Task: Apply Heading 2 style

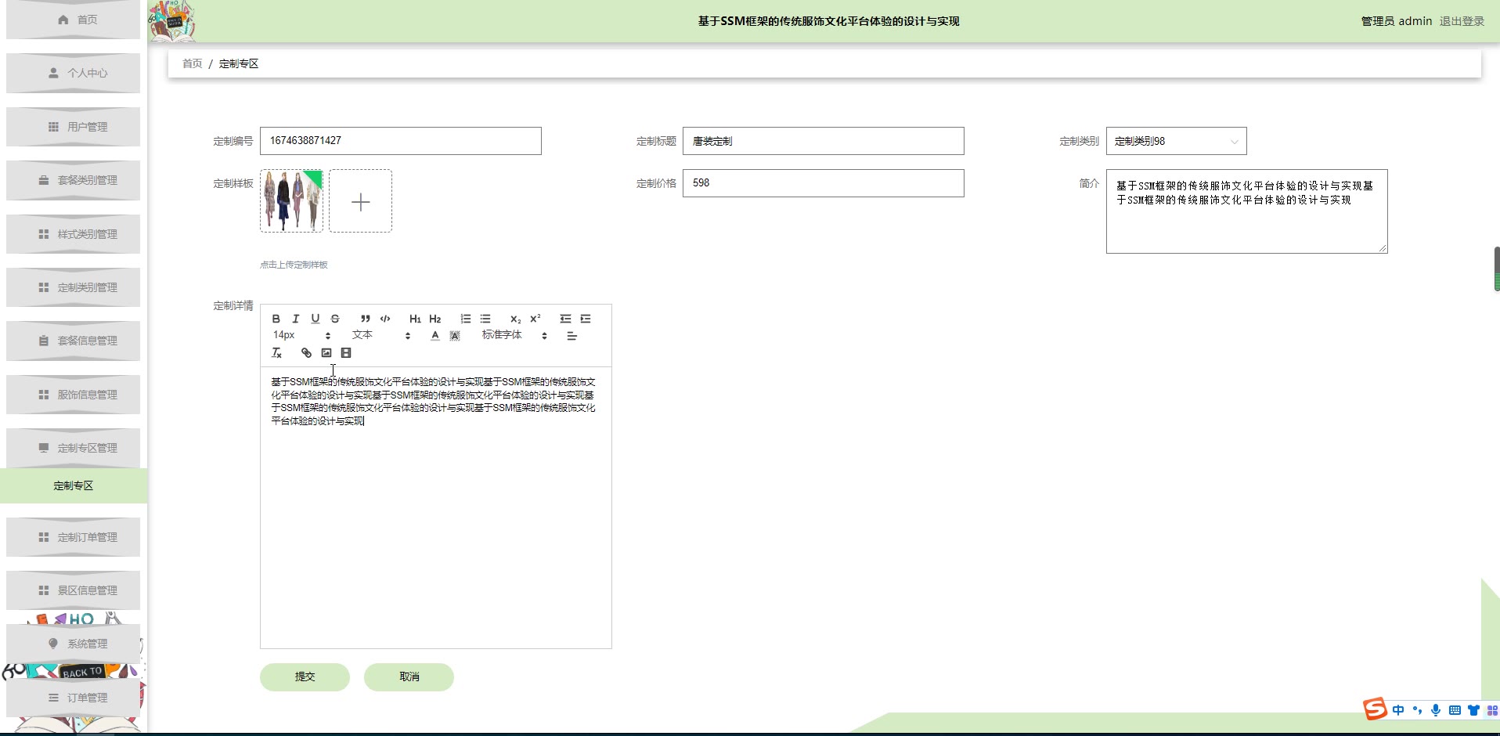Action: (x=435, y=319)
